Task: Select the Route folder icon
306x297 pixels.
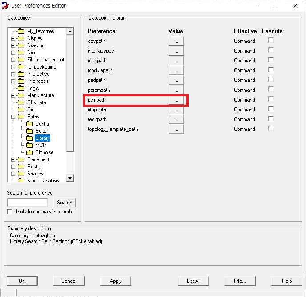Action: click(21, 167)
